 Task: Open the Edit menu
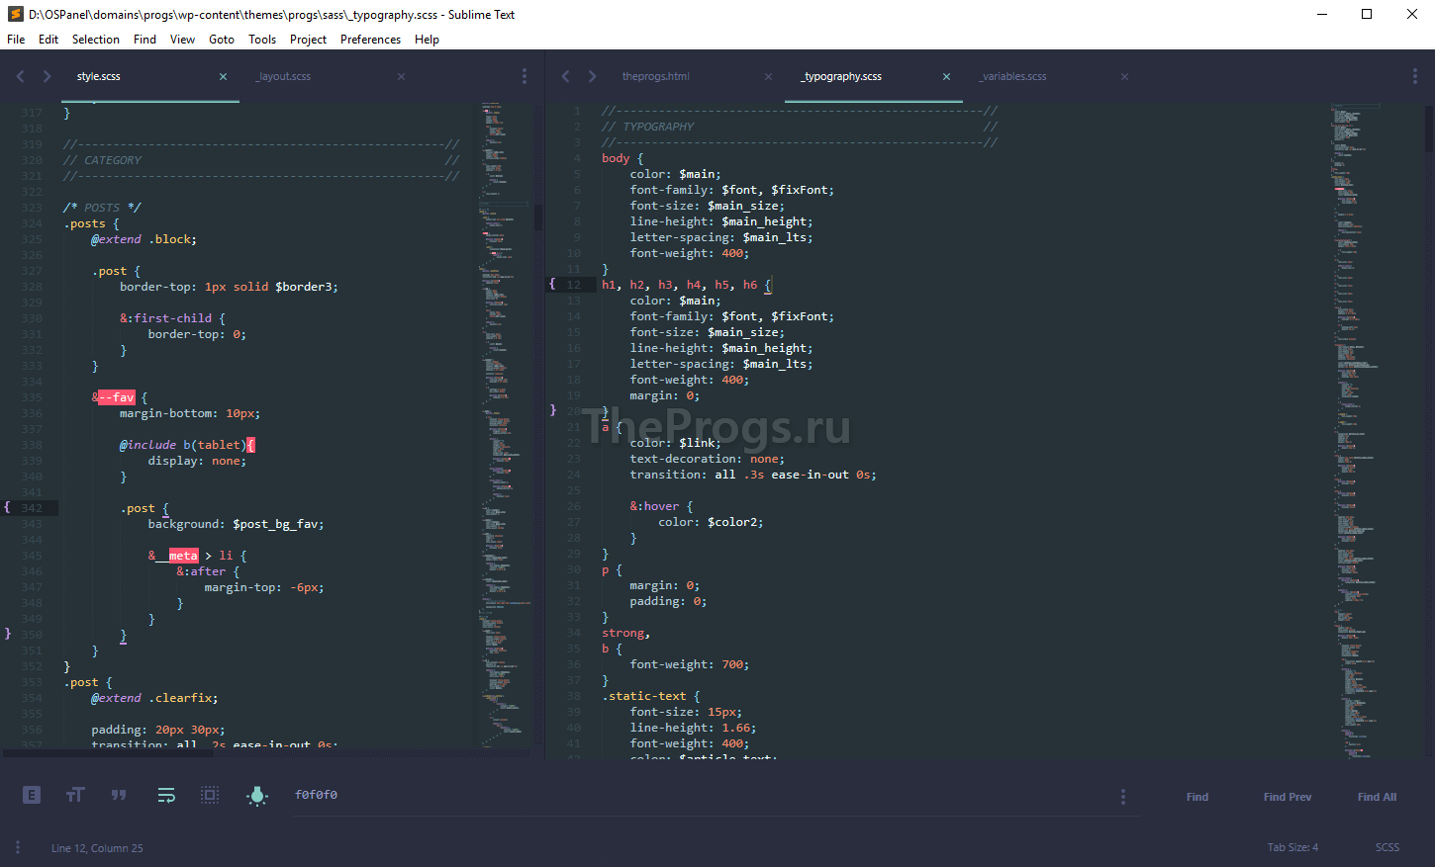(48, 40)
